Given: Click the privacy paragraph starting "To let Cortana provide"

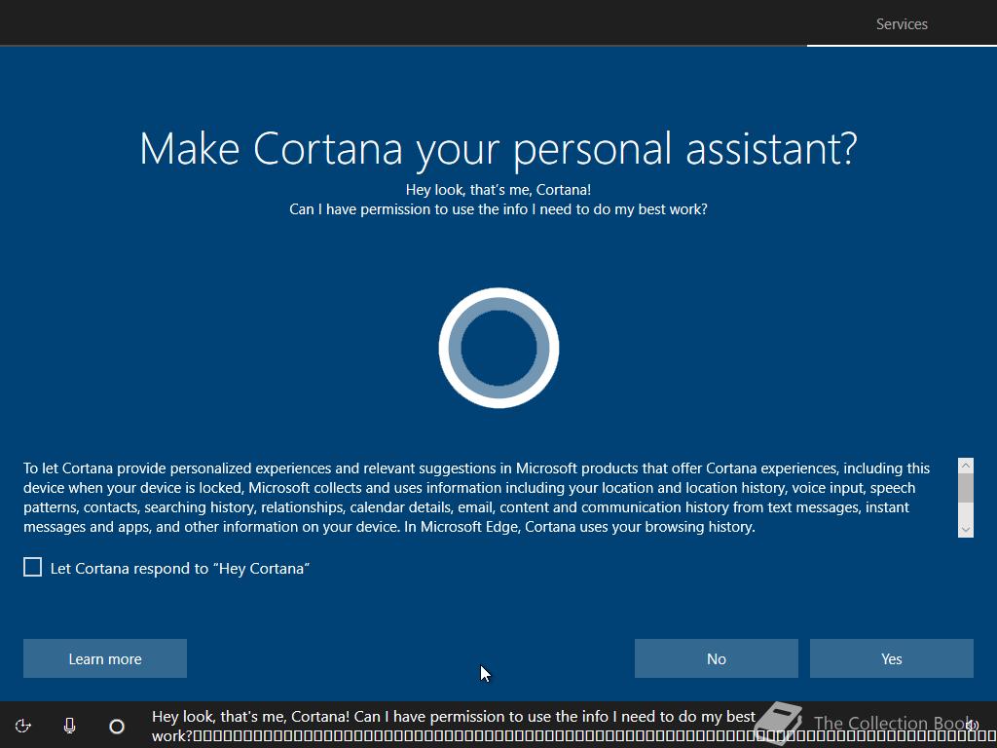Looking at the screenshot, I should pos(477,498).
